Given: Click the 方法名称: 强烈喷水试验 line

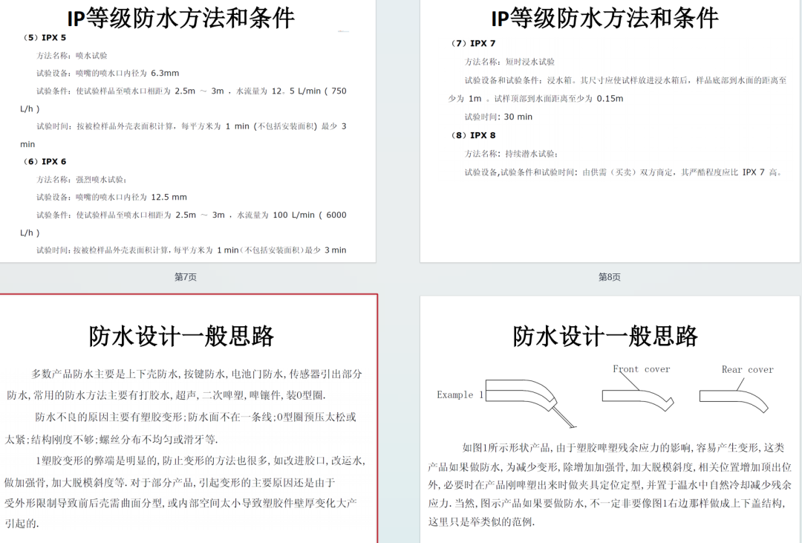Looking at the screenshot, I should 82,180.
